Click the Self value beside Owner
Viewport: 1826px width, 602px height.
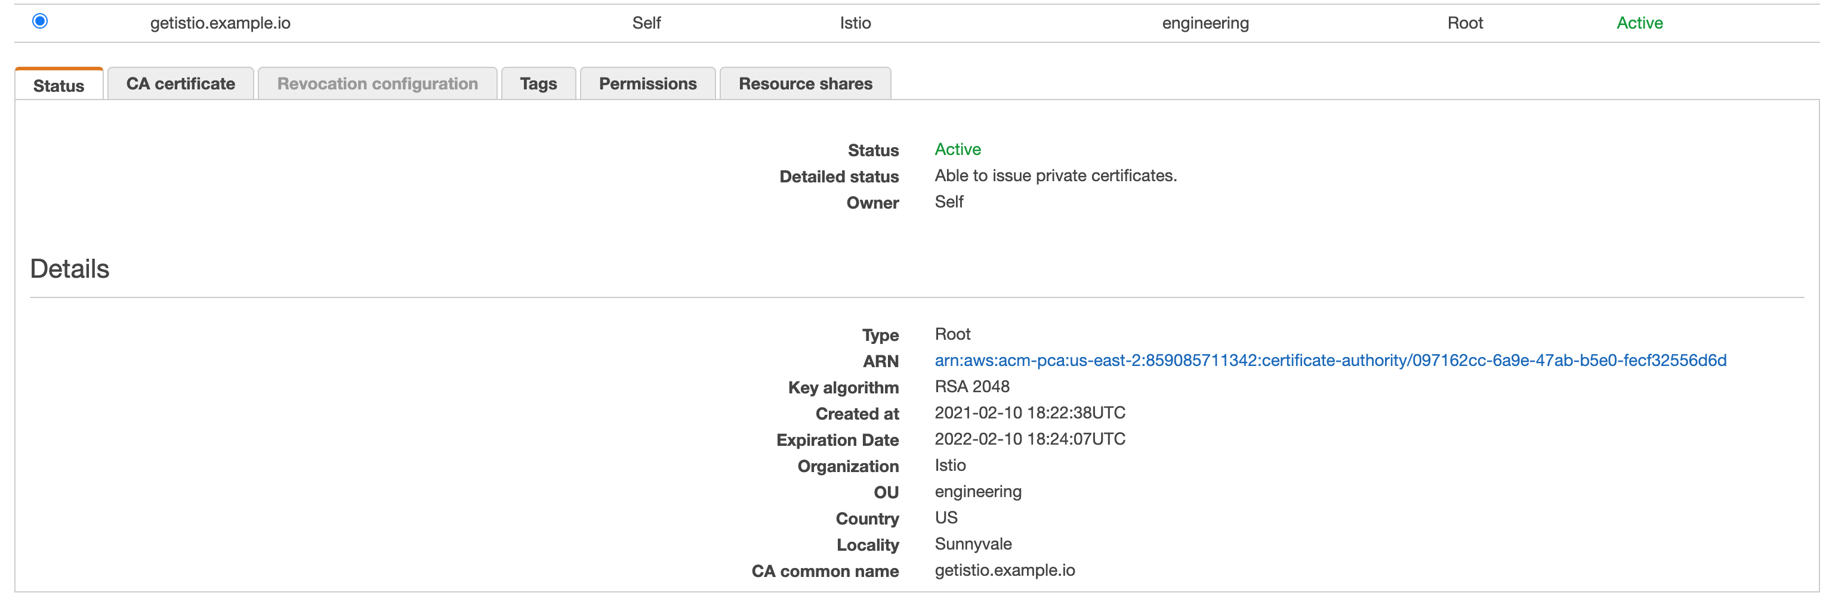coord(948,202)
